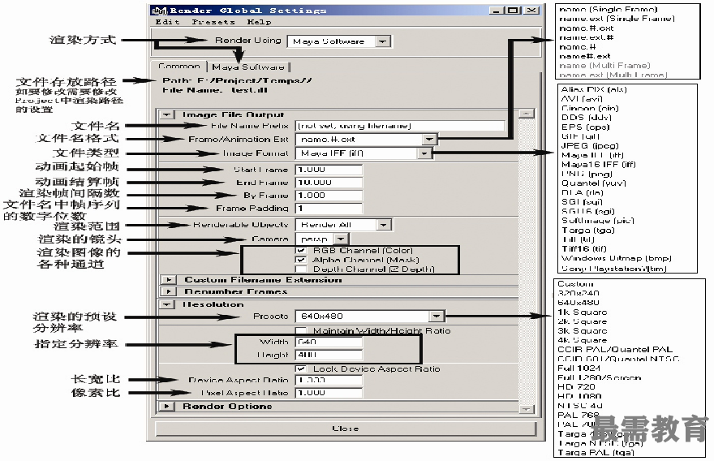
Task: Click the Frame Padding field
Action: tap(329, 208)
